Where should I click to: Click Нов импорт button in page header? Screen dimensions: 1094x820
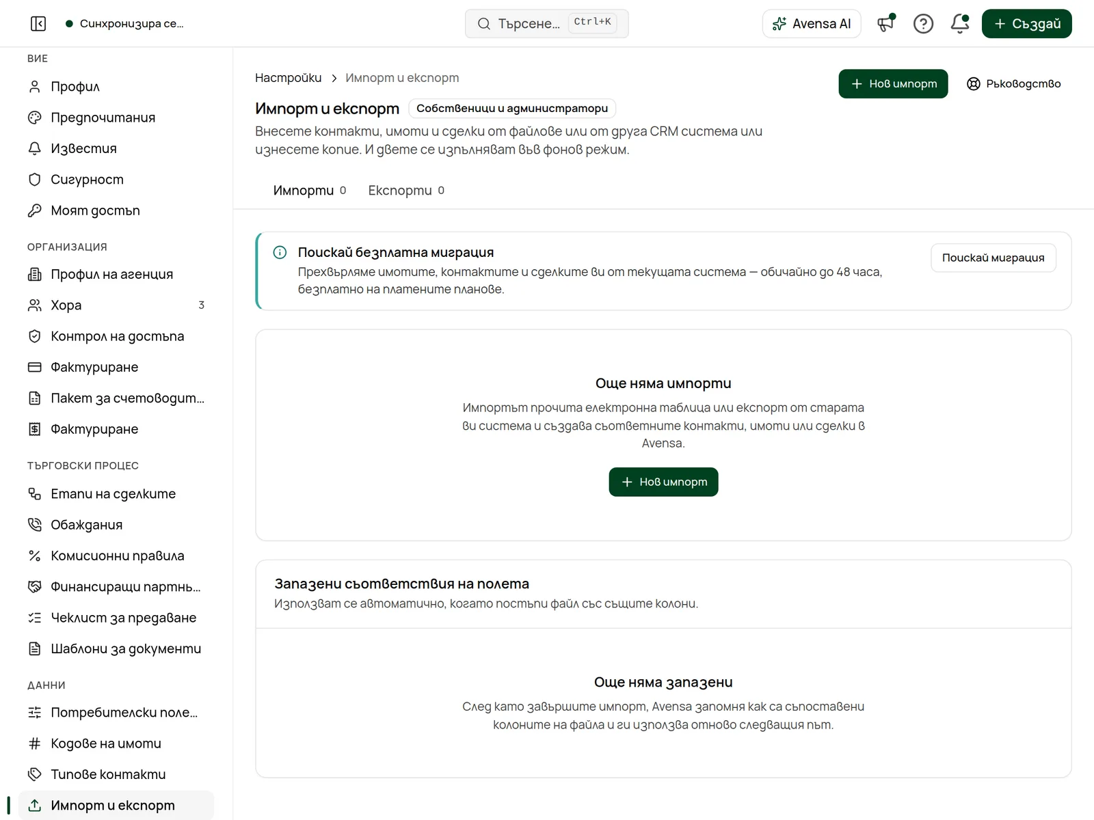[893, 83]
